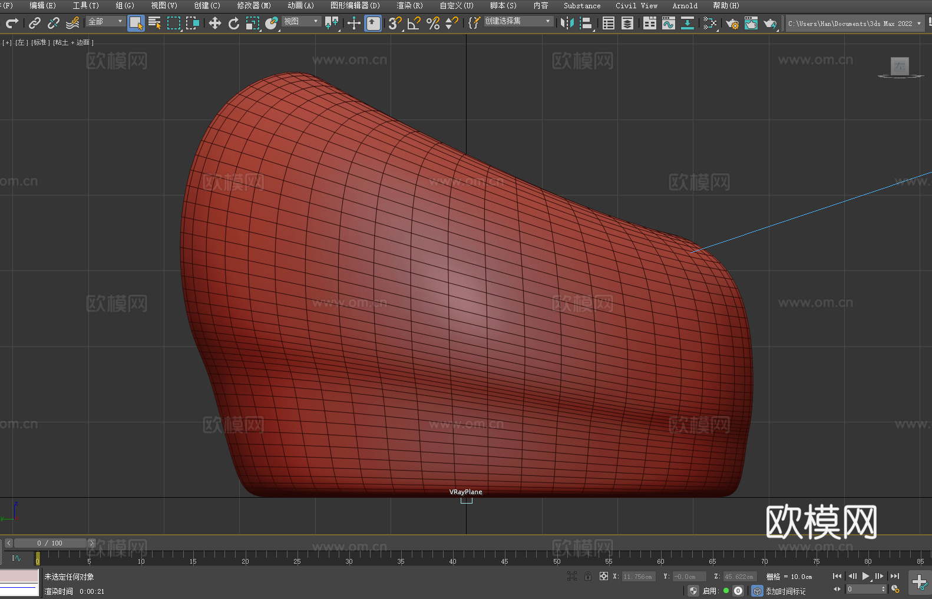The width and height of the screenshot is (932, 599).
Task: Toggle the Selection Lock padlock
Action: 588,576
